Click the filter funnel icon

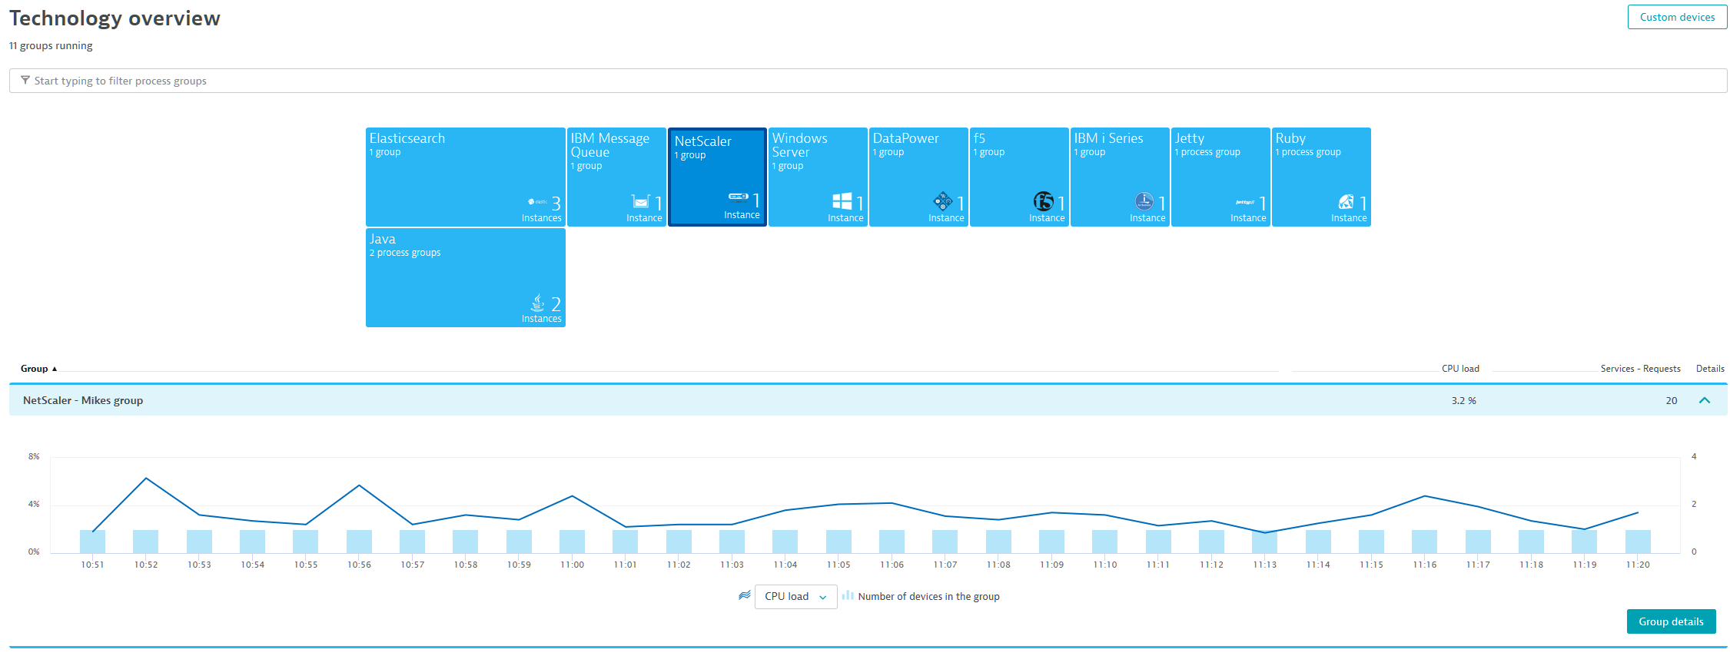[x=25, y=80]
